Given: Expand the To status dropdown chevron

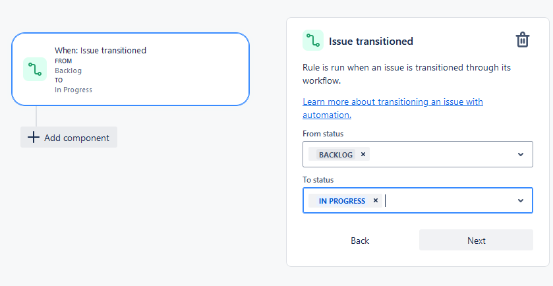Looking at the screenshot, I should click(521, 200).
